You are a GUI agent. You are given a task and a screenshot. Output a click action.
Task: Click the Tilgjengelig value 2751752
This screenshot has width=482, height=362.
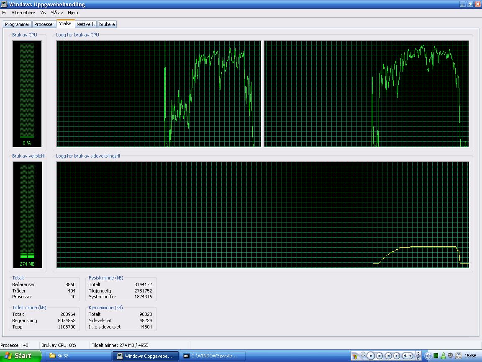pos(143,291)
